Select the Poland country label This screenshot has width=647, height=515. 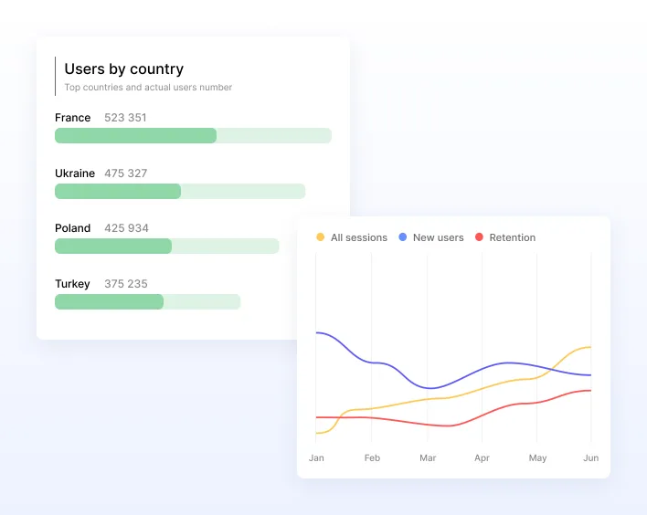tap(72, 228)
